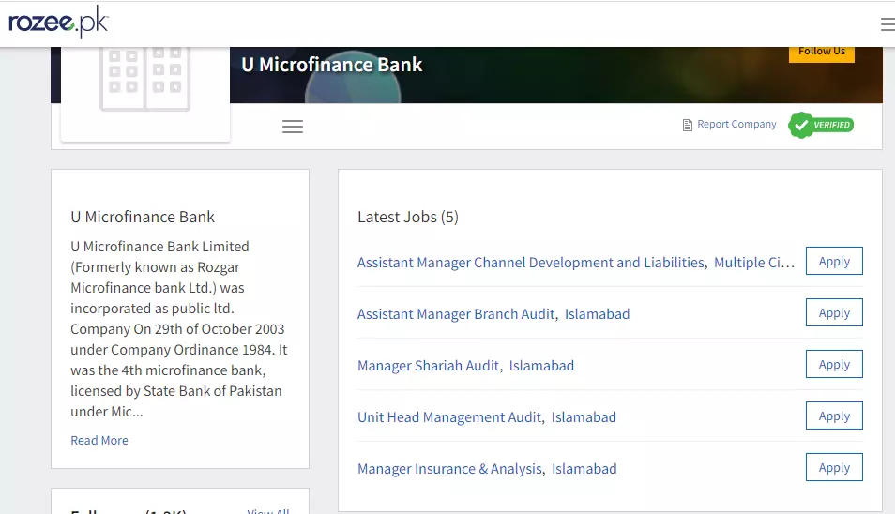Click the Follow Us button
Viewport: 895px width, 514px height.
tap(822, 53)
